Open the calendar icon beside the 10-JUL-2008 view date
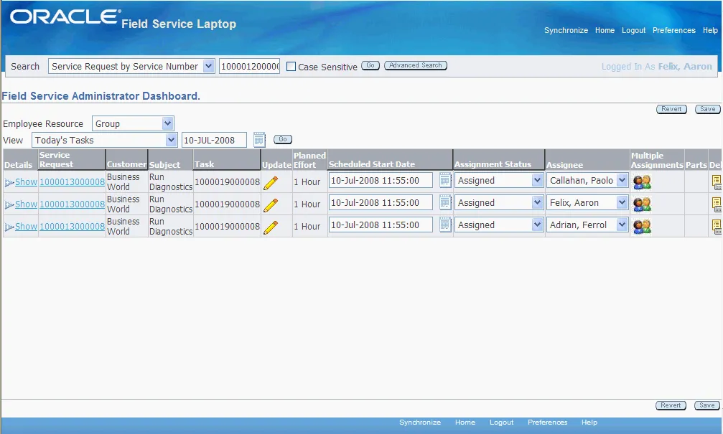This screenshot has height=434, width=723. click(260, 140)
